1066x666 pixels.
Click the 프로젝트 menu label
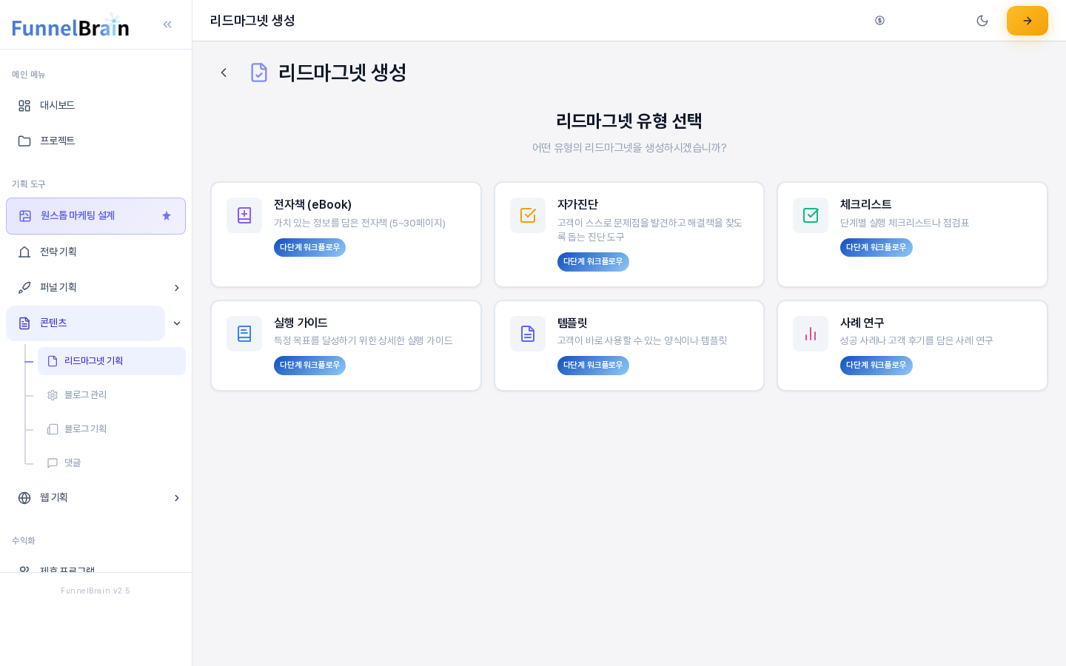click(57, 141)
